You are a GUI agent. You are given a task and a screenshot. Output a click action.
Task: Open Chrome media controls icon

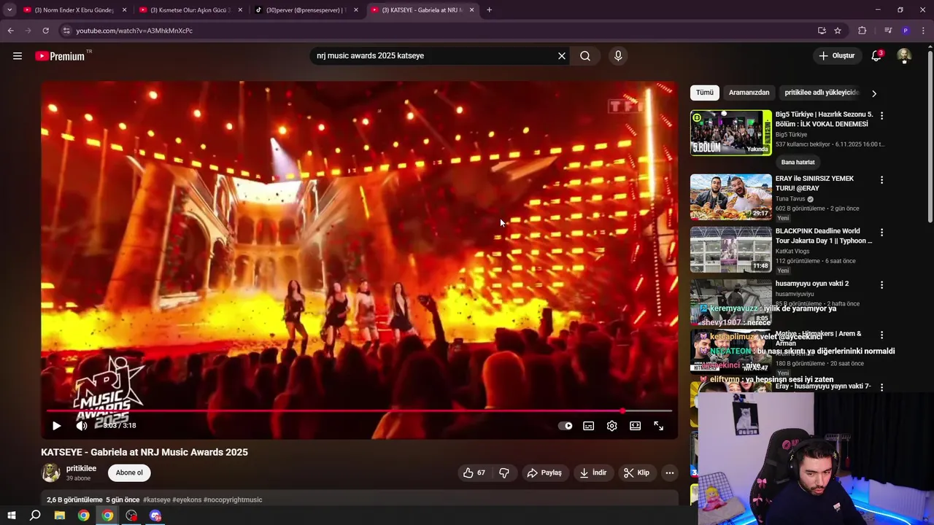[888, 31]
